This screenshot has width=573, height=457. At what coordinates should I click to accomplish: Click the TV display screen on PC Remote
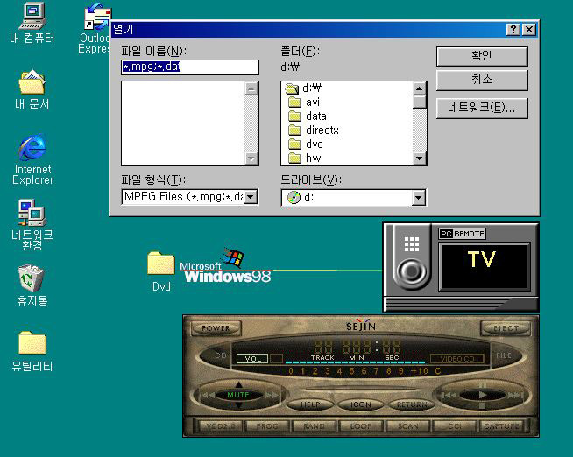tap(485, 266)
